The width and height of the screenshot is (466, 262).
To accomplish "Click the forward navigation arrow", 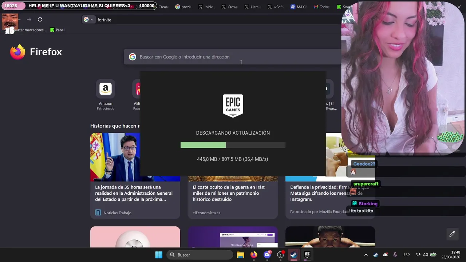I will coord(29,20).
